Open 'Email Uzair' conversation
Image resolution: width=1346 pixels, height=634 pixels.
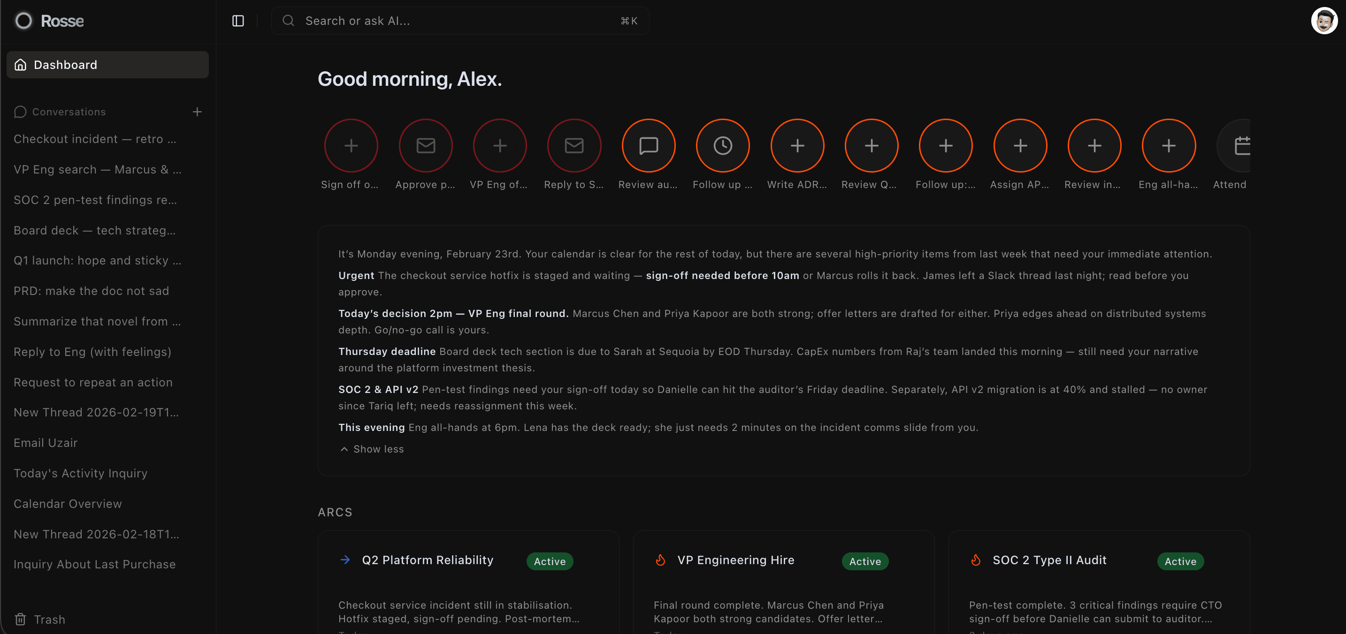click(46, 443)
